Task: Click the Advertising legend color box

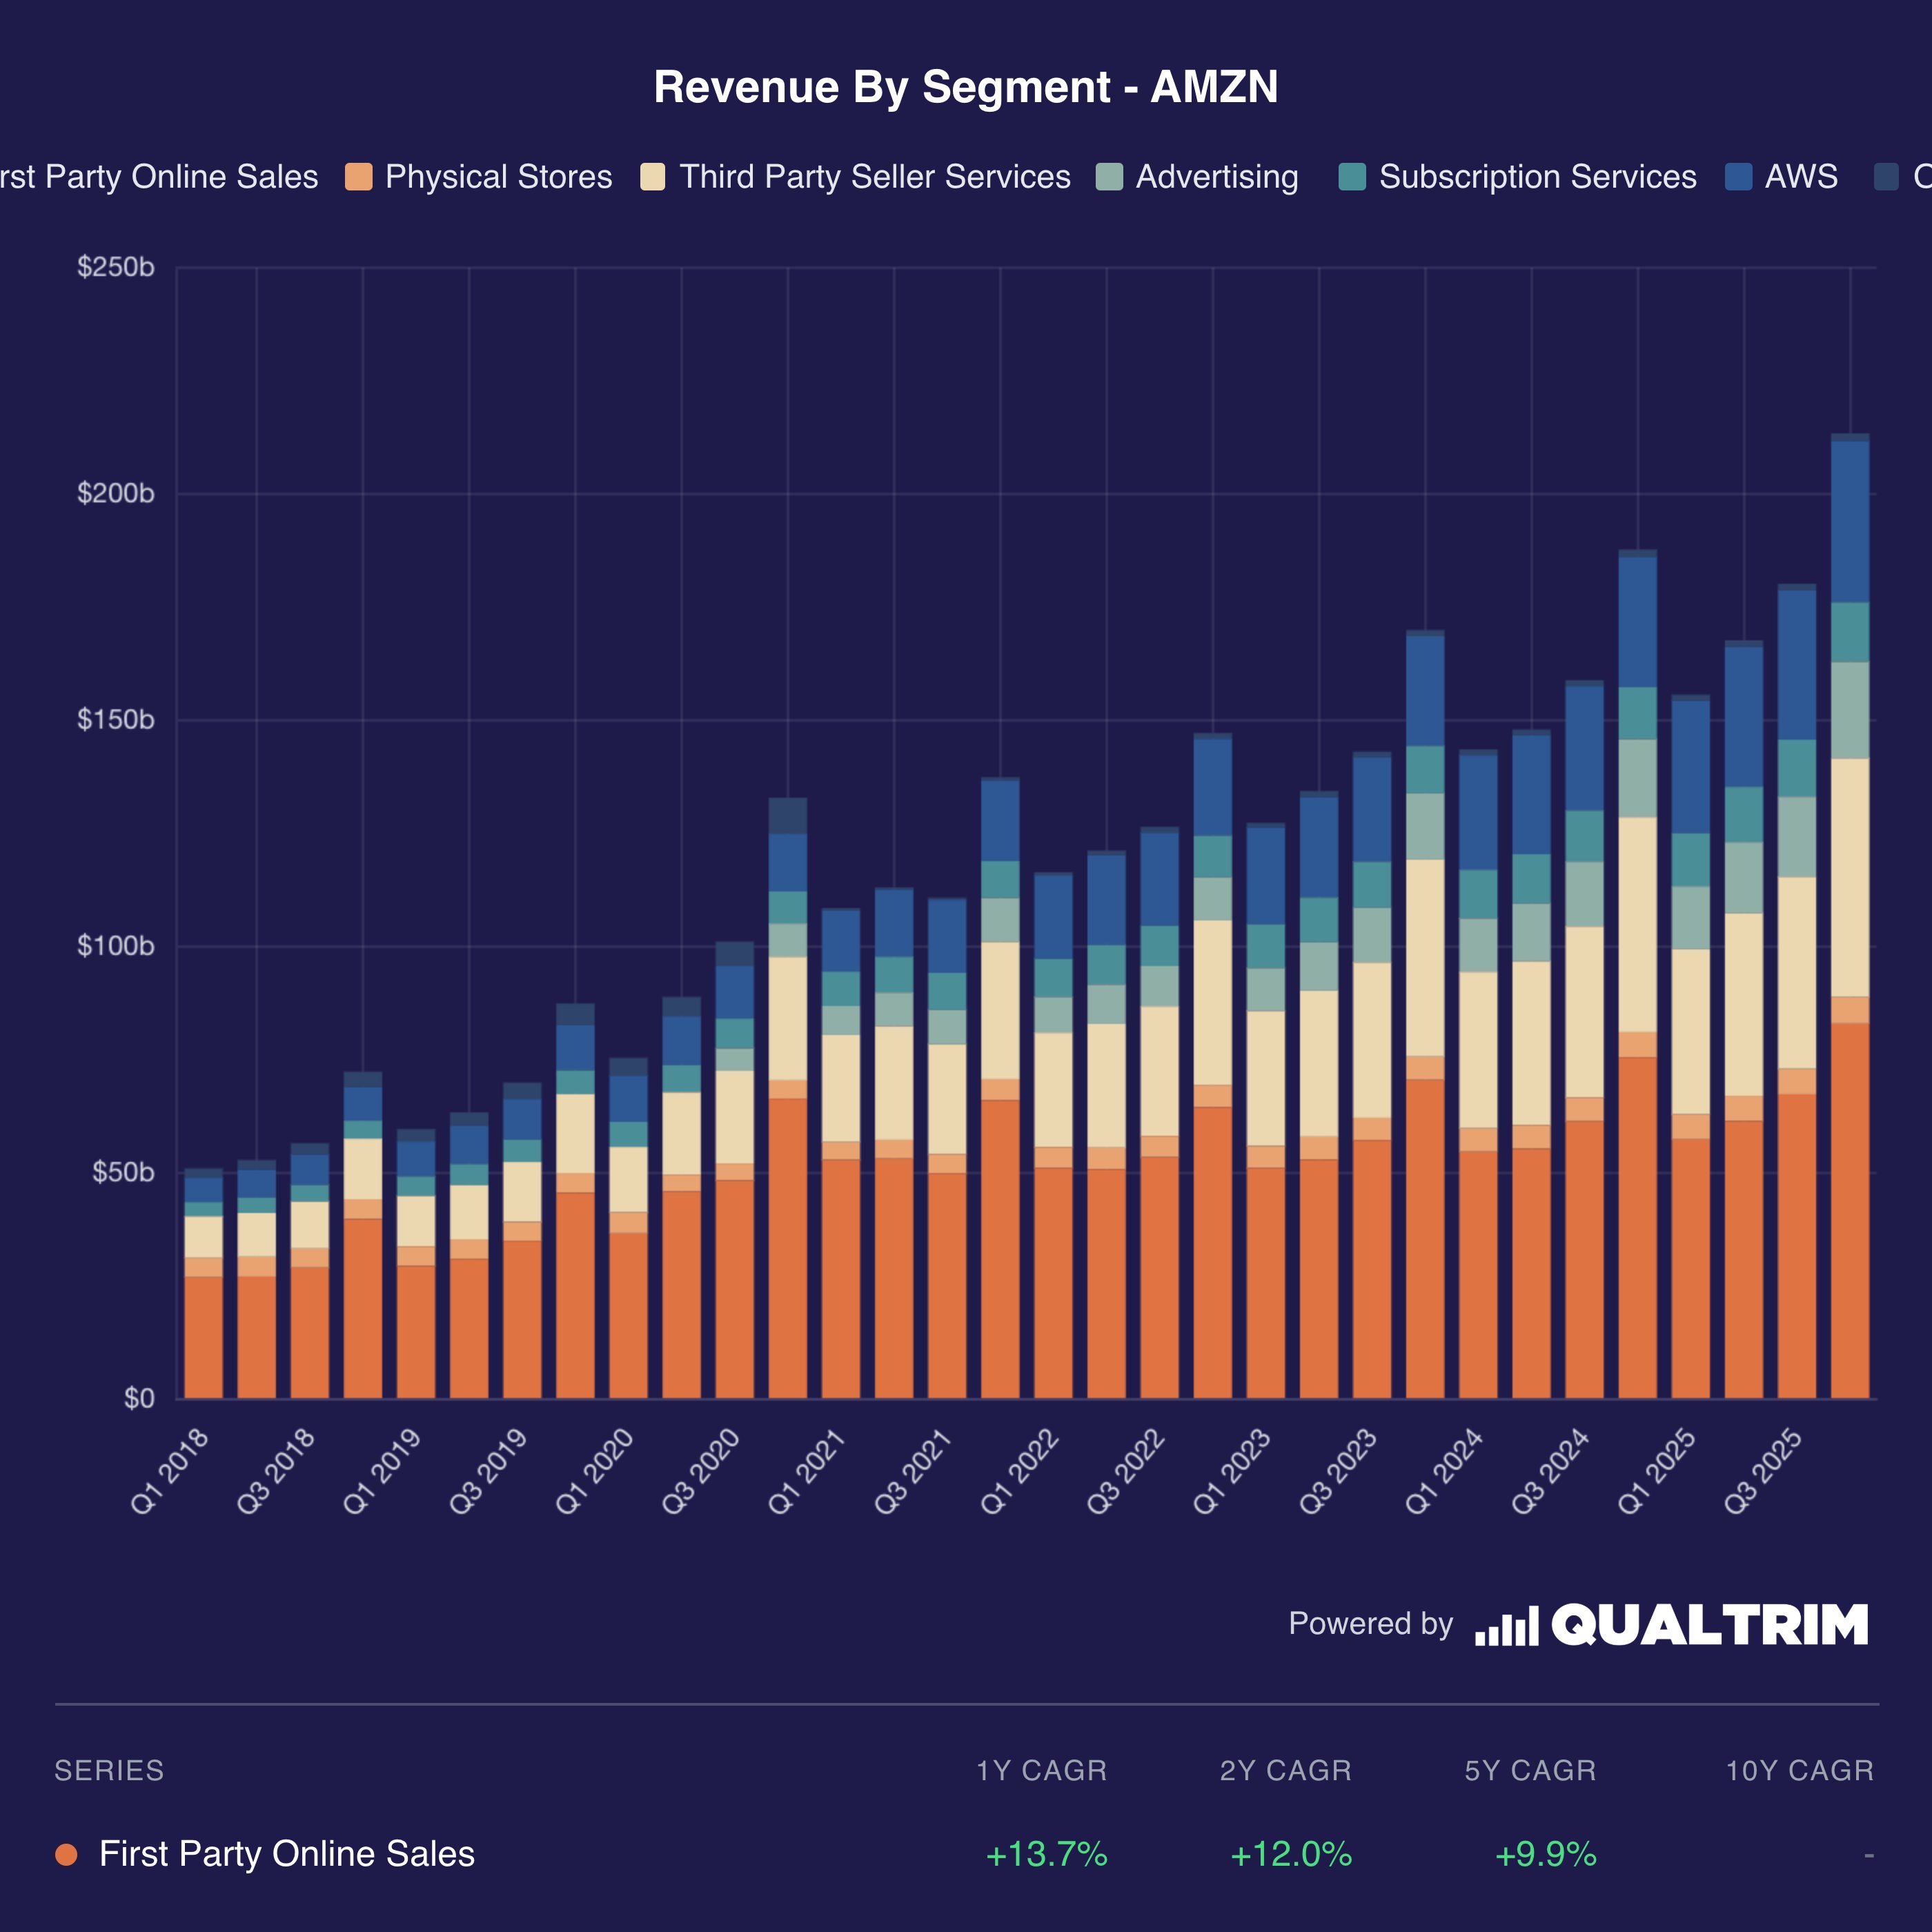Action: click(x=1109, y=177)
